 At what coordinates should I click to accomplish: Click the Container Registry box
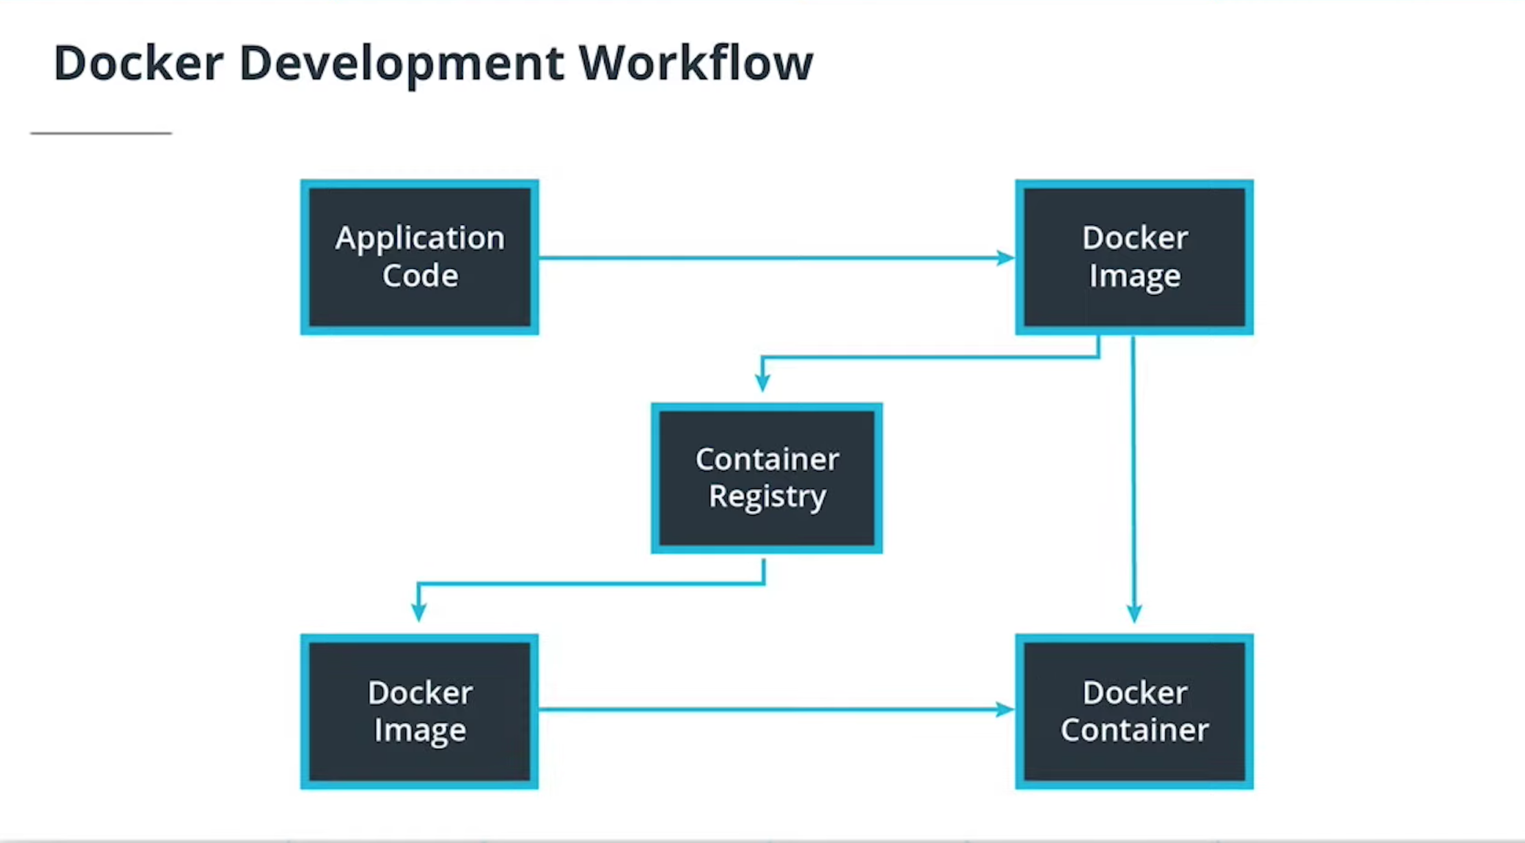[x=767, y=478]
